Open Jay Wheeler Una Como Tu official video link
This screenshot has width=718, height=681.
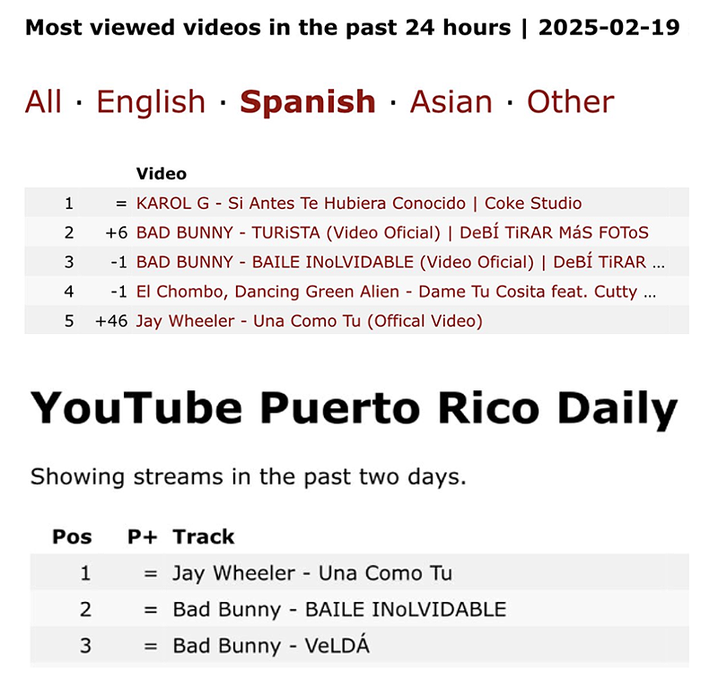(x=309, y=321)
